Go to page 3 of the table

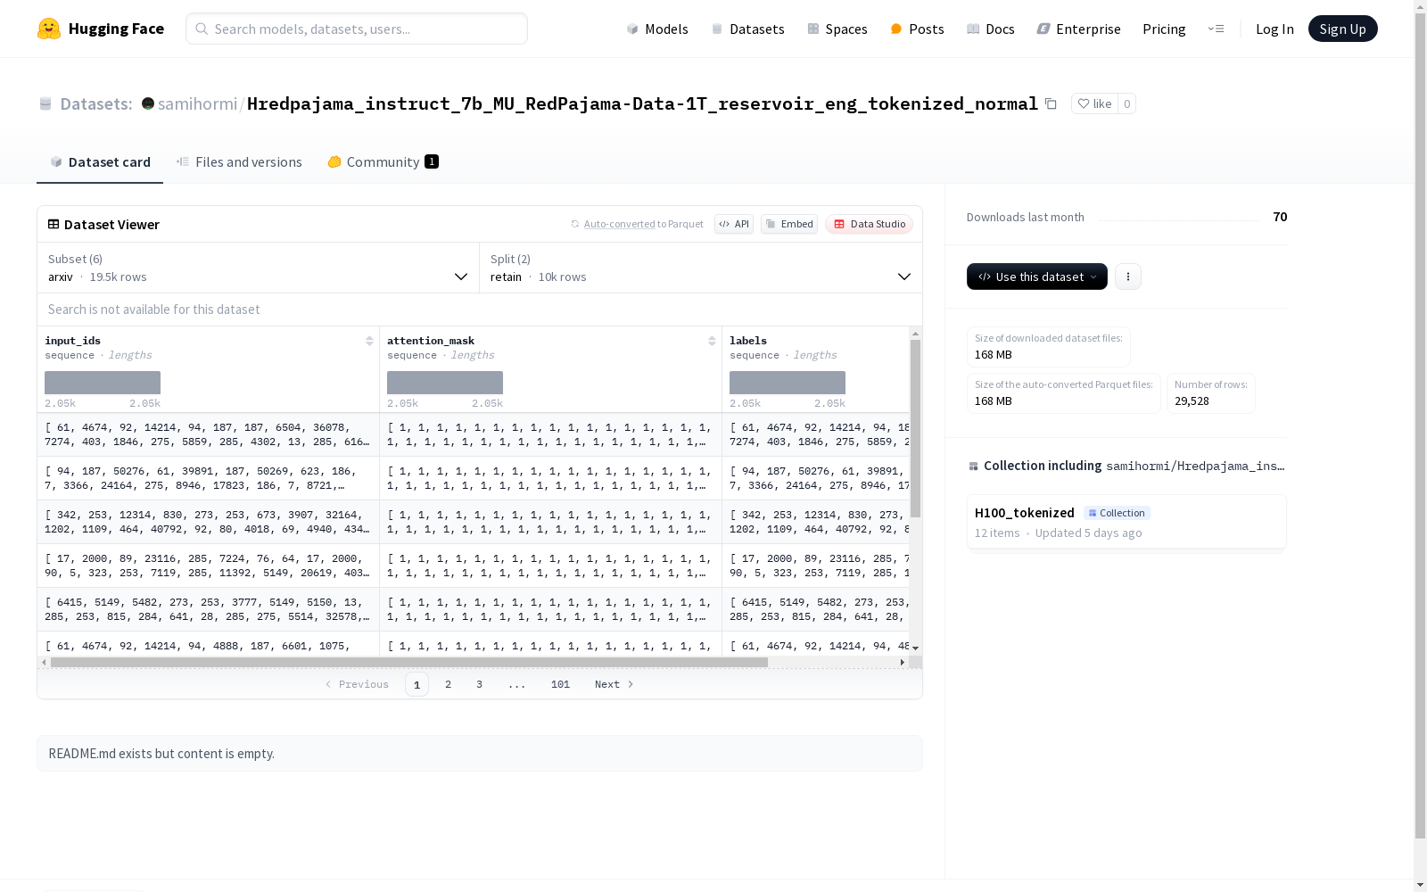click(479, 684)
